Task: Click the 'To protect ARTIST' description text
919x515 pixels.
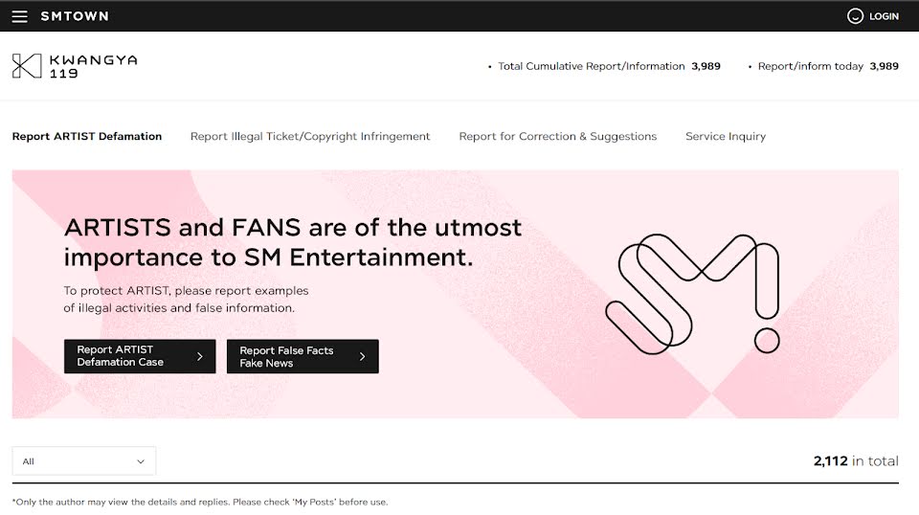Action: [x=186, y=299]
